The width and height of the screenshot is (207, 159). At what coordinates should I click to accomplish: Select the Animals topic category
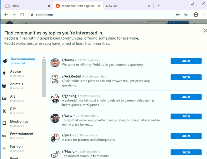pos(21,86)
